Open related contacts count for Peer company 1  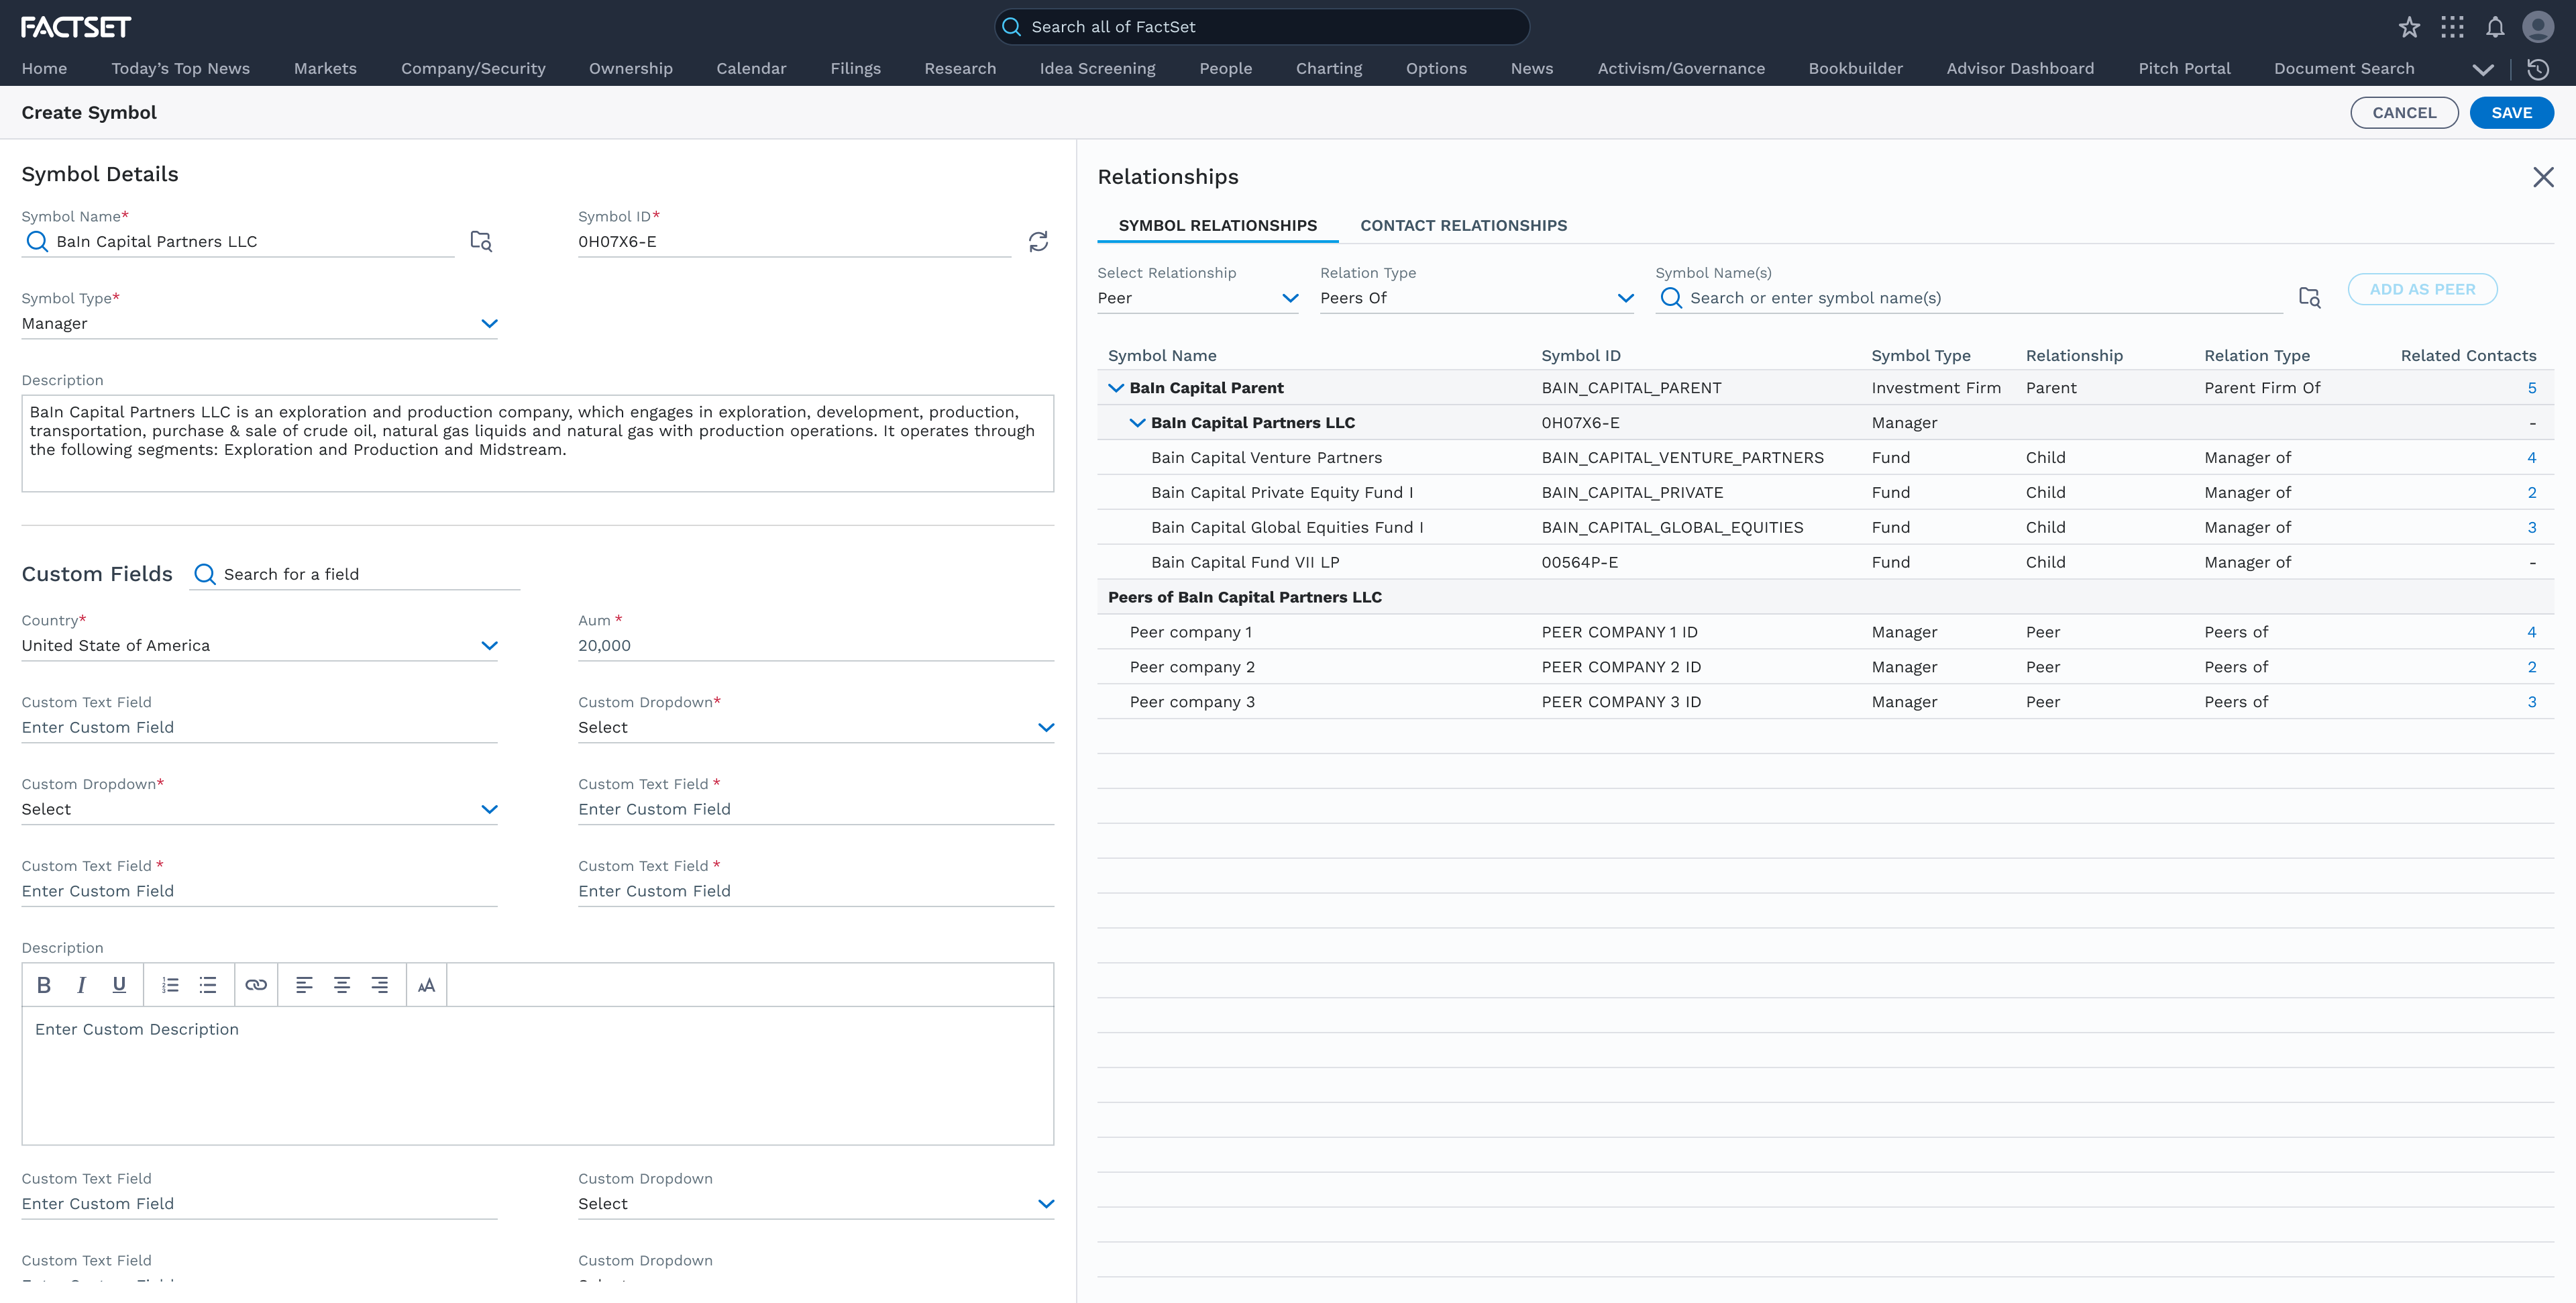2531,632
